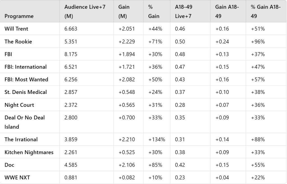
Task: Click the Programme column header
Action: (x=19, y=16)
